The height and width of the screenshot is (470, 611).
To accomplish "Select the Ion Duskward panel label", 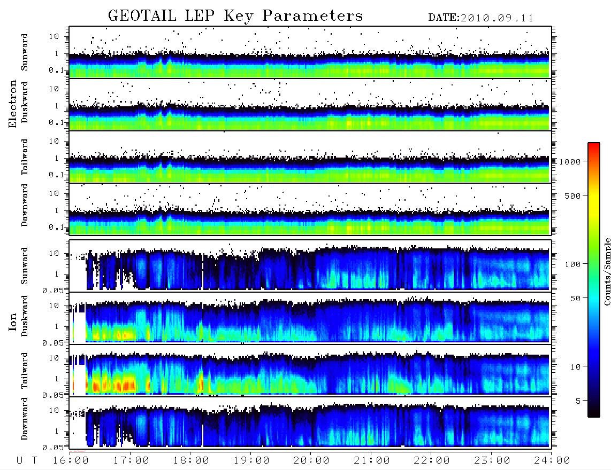I will [25, 316].
